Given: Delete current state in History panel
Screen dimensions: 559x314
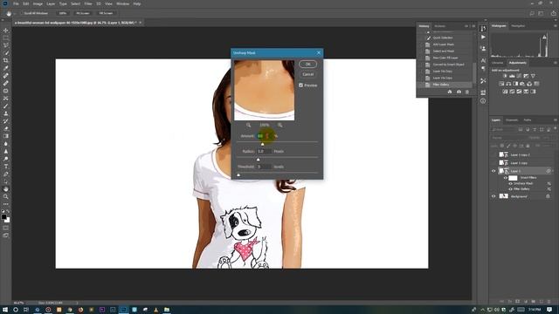Looking at the screenshot, I should [x=467, y=92].
